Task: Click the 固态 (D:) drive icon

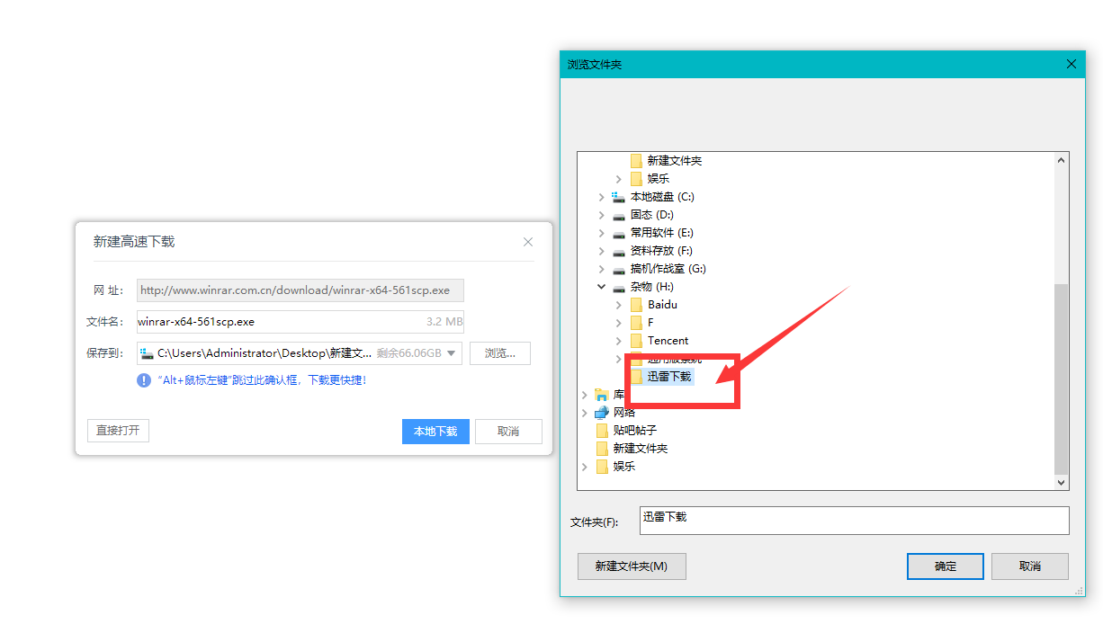Action: [x=618, y=215]
